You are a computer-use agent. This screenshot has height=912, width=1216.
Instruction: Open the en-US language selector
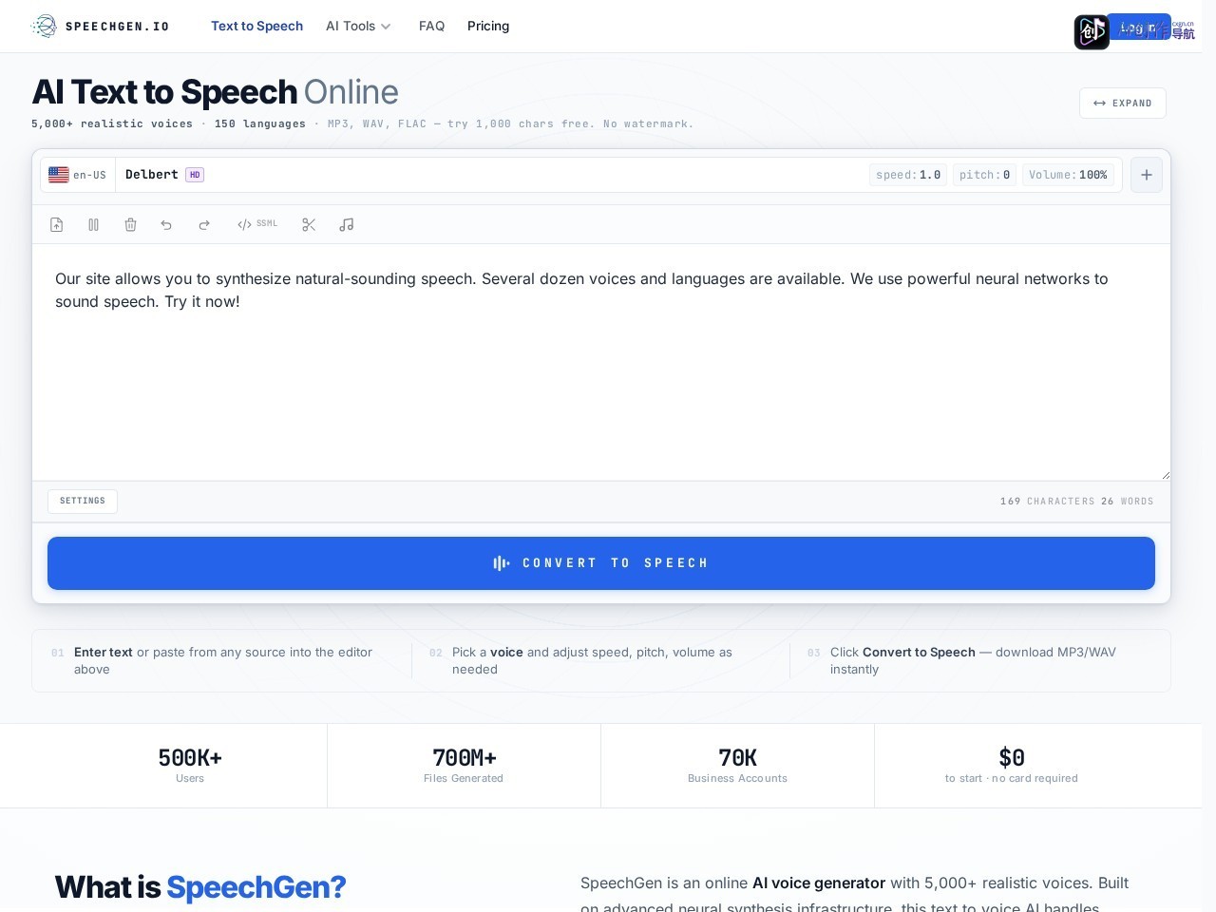[78, 175]
